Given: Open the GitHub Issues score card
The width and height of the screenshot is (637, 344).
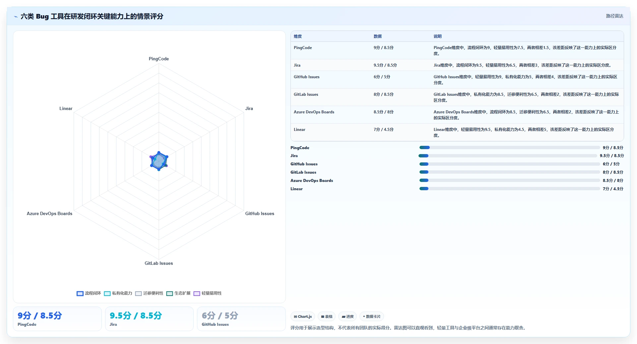Looking at the screenshot, I should 241,319.
